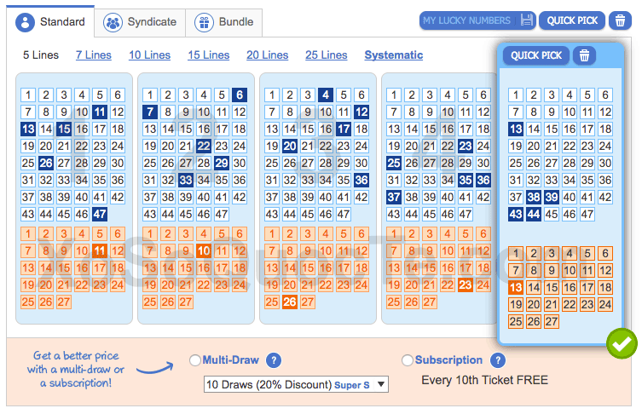Click the Bundle gift box icon
This screenshot has width=642, height=414.
(x=205, y=22)
